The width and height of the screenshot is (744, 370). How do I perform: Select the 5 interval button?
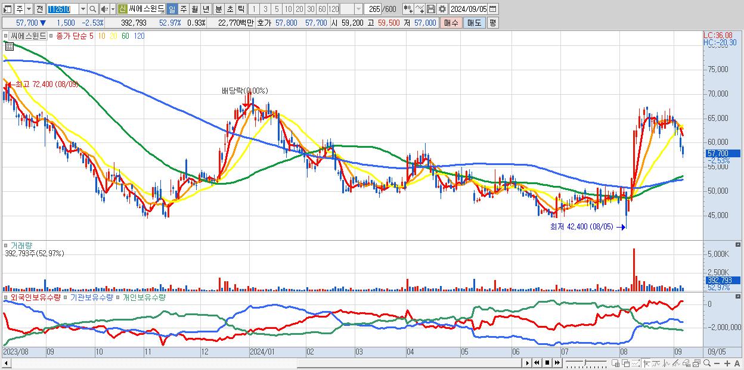pyautogui.click(x=277, y=9)
